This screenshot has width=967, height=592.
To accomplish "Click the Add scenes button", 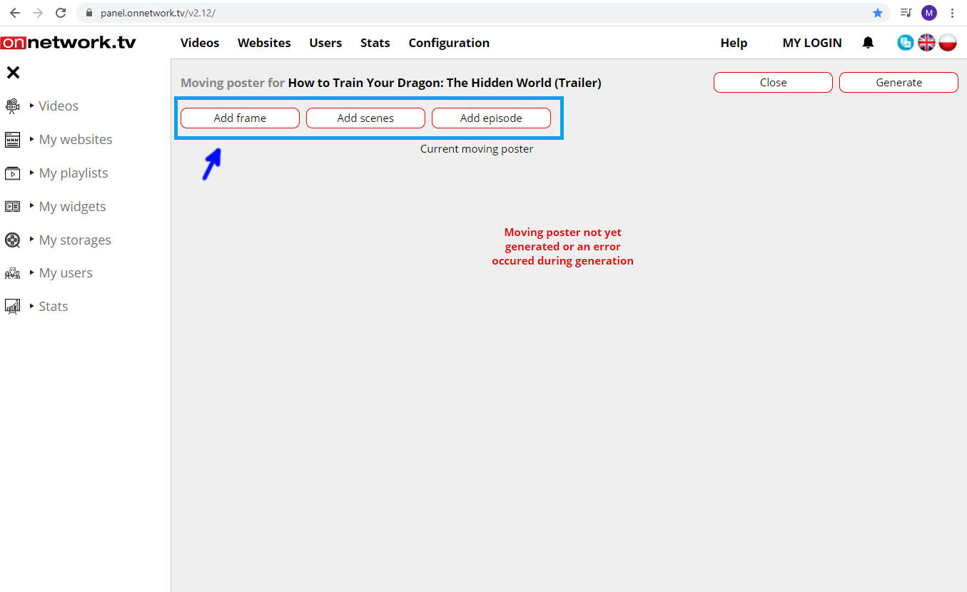I will tap(365, 118).
